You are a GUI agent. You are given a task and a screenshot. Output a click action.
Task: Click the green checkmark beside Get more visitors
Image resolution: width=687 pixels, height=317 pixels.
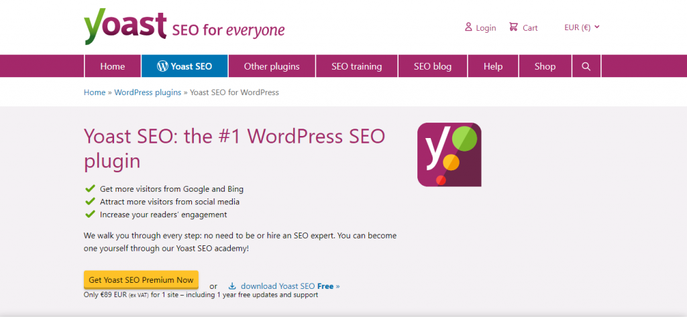(x=90, y=189)
